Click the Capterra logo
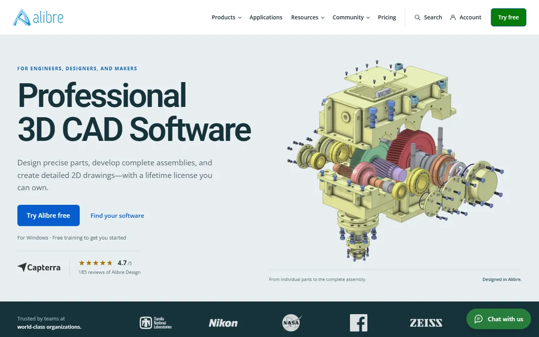This screenshot has height=337, width=539. pos(39,267)
